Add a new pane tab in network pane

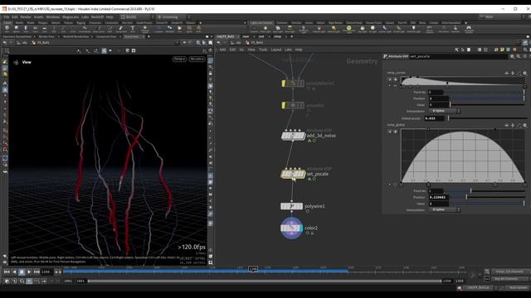(291, 36)
